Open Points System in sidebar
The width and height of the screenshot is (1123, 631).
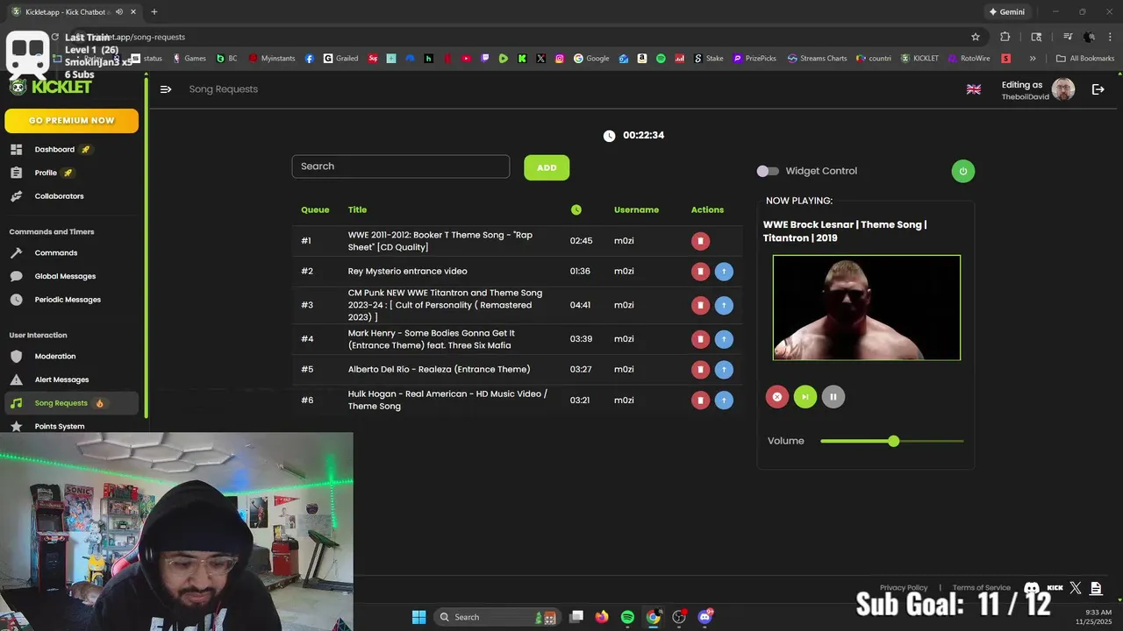[60, 427]
